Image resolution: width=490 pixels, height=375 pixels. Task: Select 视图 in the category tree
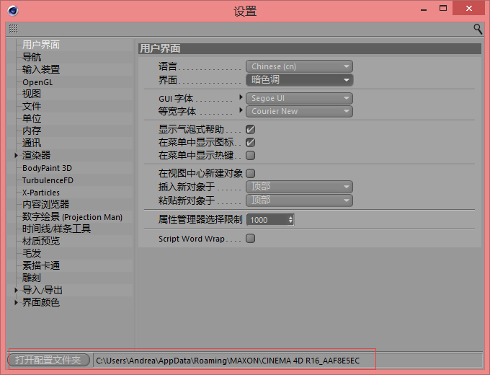click(x=32, y=94)
